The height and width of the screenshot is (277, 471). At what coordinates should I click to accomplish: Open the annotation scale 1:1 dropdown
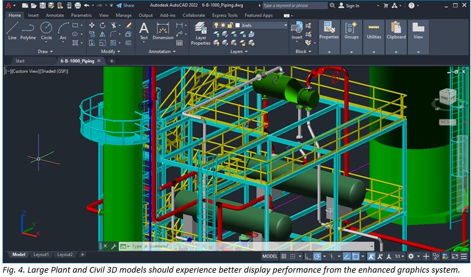click(x=399, y=256)
